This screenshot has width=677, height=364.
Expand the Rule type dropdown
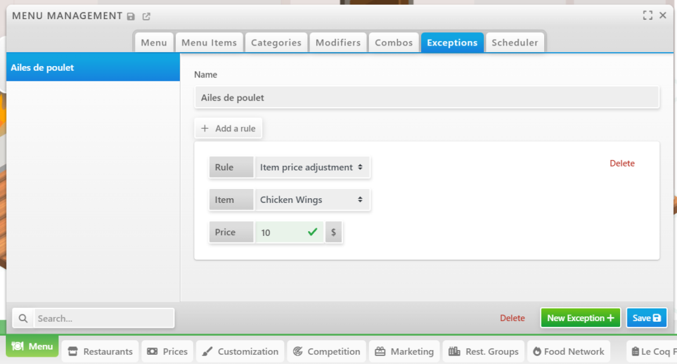tap(311, 168)
